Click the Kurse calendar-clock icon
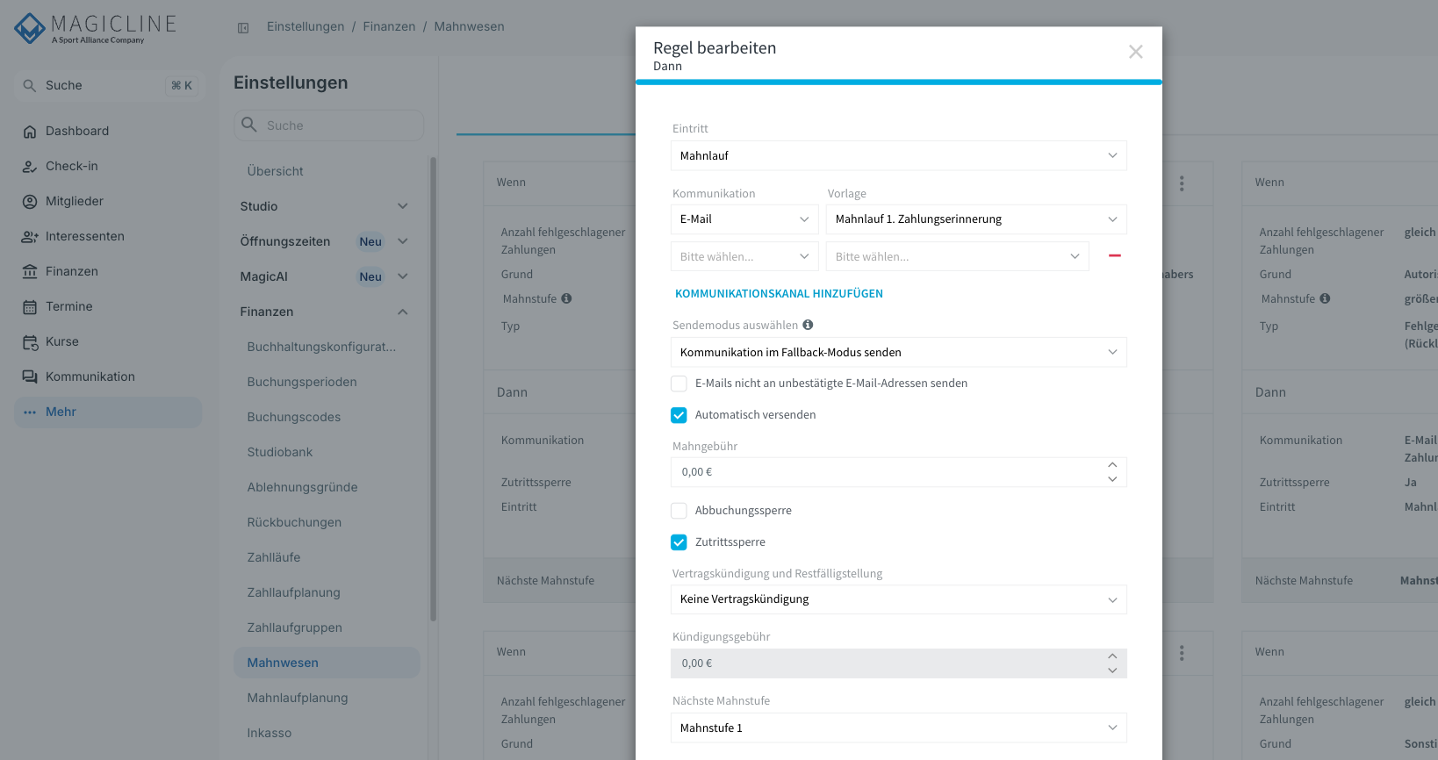 (30, 342)
